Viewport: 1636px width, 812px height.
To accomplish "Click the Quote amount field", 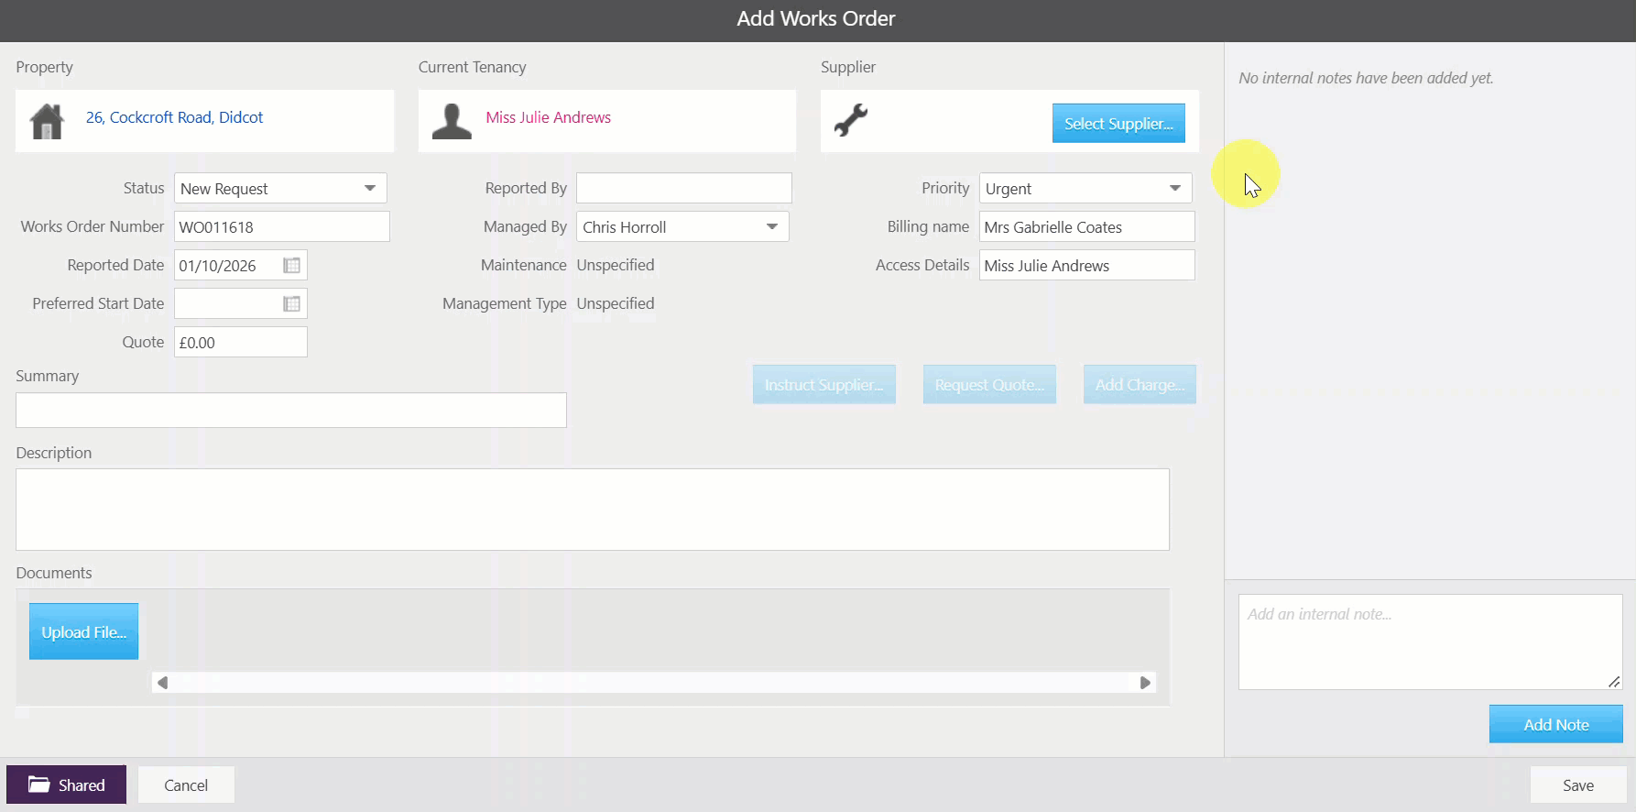I will (x=241, y=342).
